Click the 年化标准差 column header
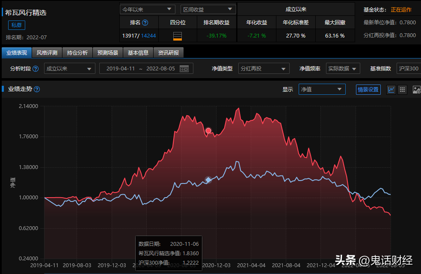Viewport: 421px width, 274px height. click(x=296, y=23)
